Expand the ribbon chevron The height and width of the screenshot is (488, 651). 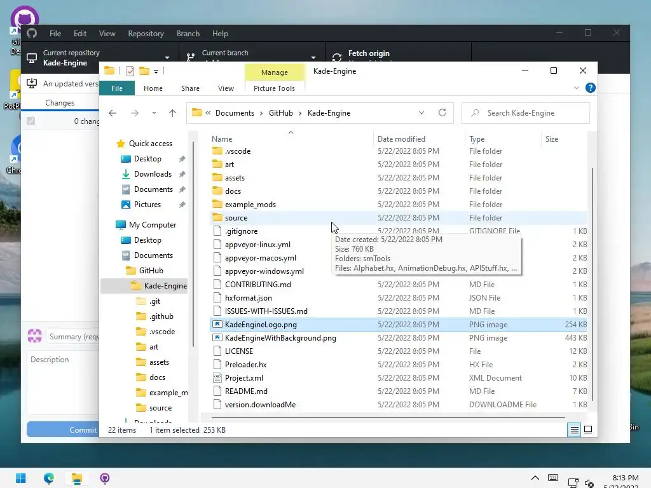click(x=576, y=88)
